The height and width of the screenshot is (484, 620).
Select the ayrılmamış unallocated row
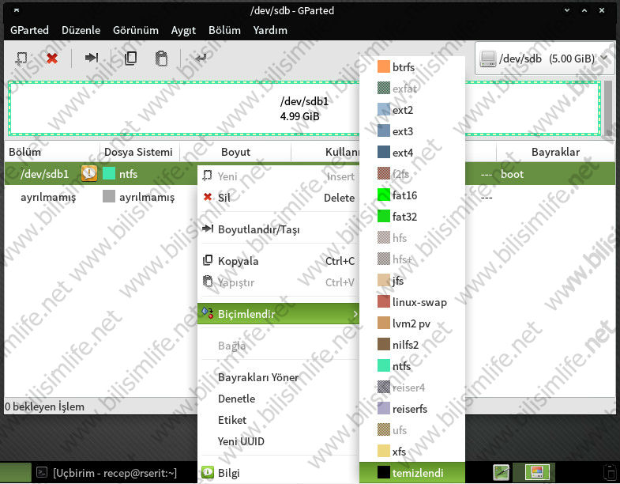coord(49,197)
